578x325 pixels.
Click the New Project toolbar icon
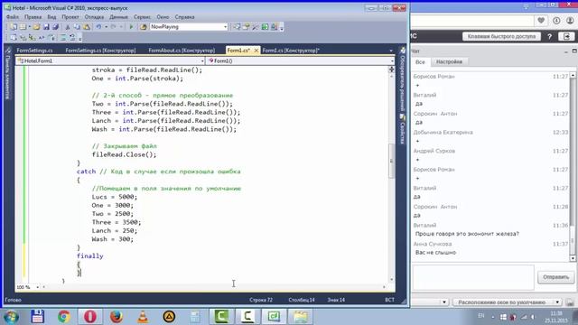click(13, 27)
